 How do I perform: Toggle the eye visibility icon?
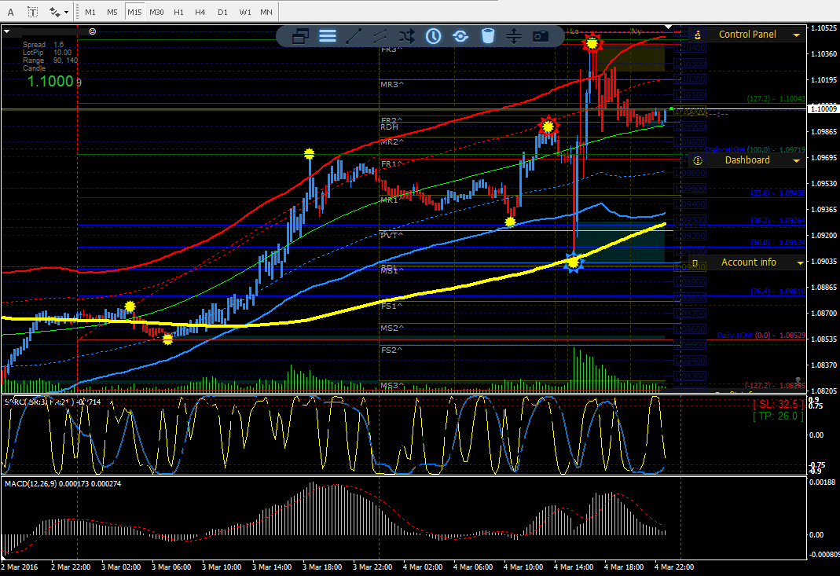(460, 36)
